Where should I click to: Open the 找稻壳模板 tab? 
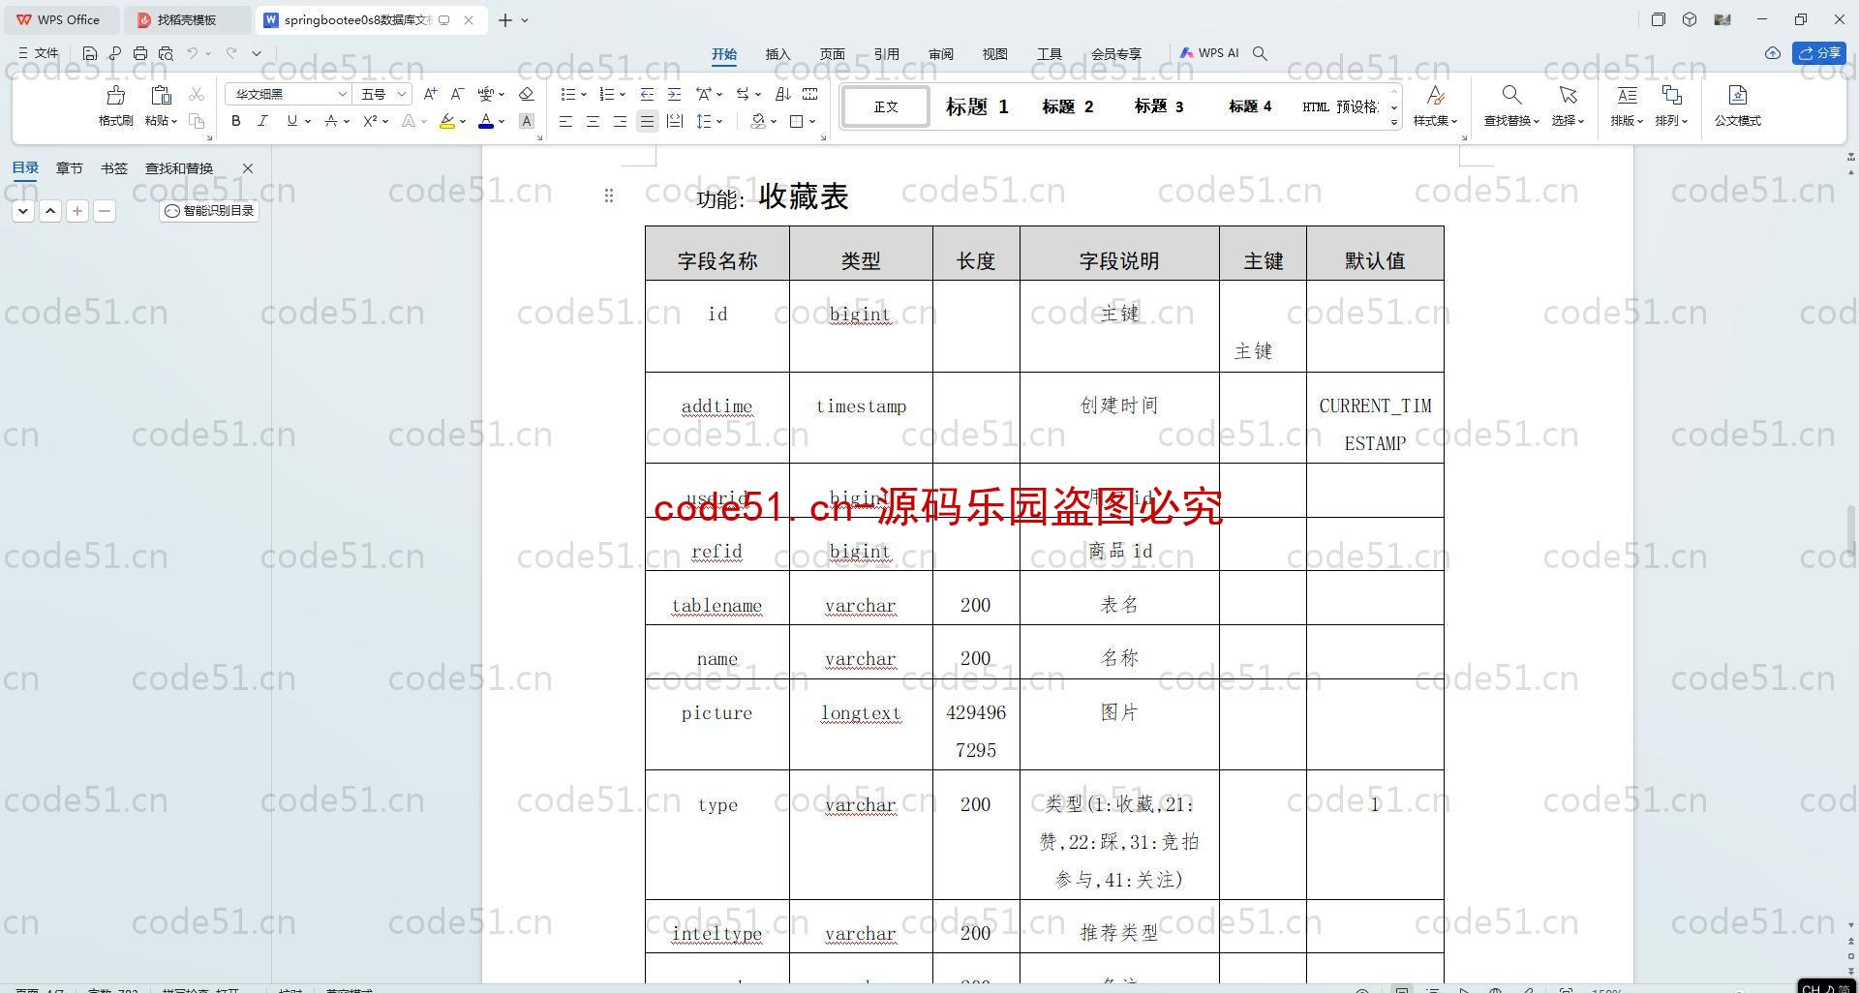pos(188,19)
